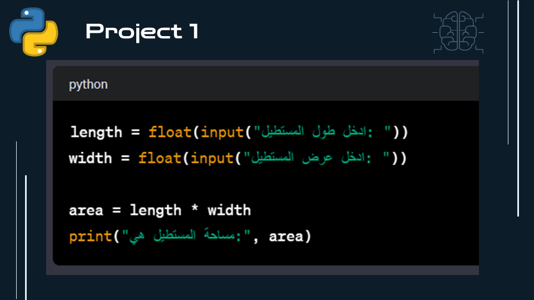This screenshot has height=300, width=534.
Task: Click the length variable name
Action: click(96, 132)
